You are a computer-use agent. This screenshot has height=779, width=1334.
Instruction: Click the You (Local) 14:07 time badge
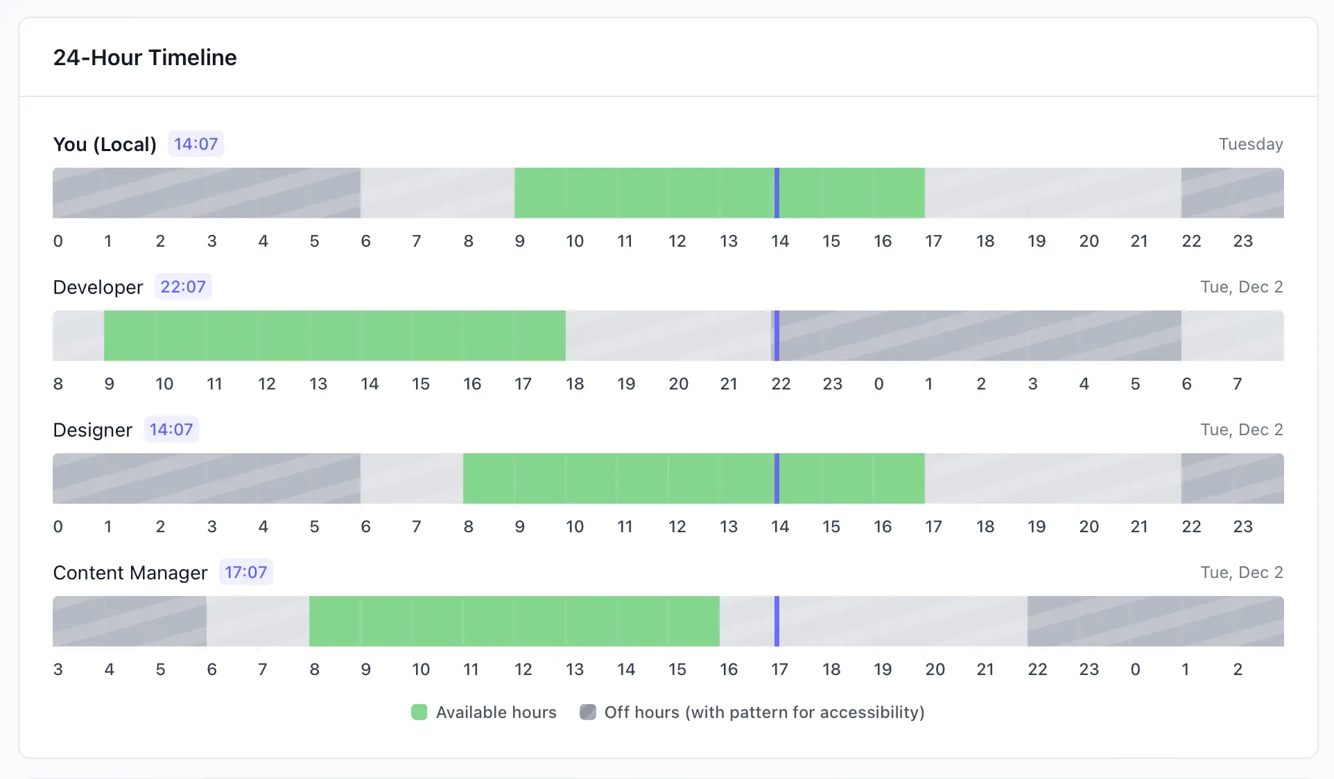click(x=196, y=144)
